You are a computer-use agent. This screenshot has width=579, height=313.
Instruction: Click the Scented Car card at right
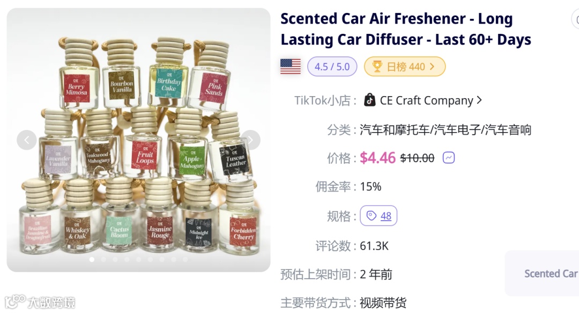[541, 273]
